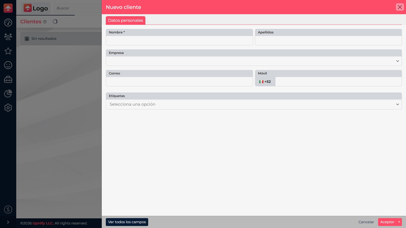Screen dimensions: 406x228
Task: Open the clients group icon in sidebar
Action: point(8,37)
